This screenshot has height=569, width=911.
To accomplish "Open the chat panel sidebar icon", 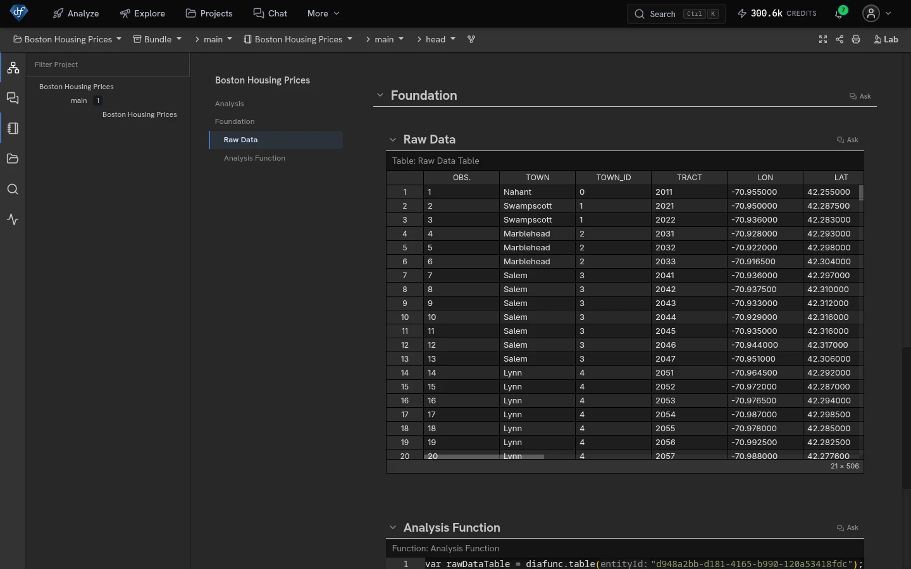I will 13,98.
